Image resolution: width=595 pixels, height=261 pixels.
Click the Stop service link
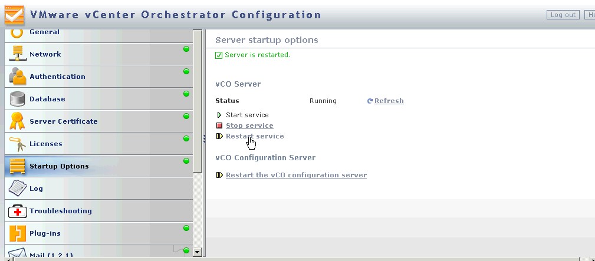(249, 125)
